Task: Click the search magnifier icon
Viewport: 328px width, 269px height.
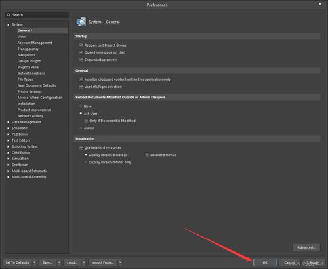Action: [x=9, y=15]
